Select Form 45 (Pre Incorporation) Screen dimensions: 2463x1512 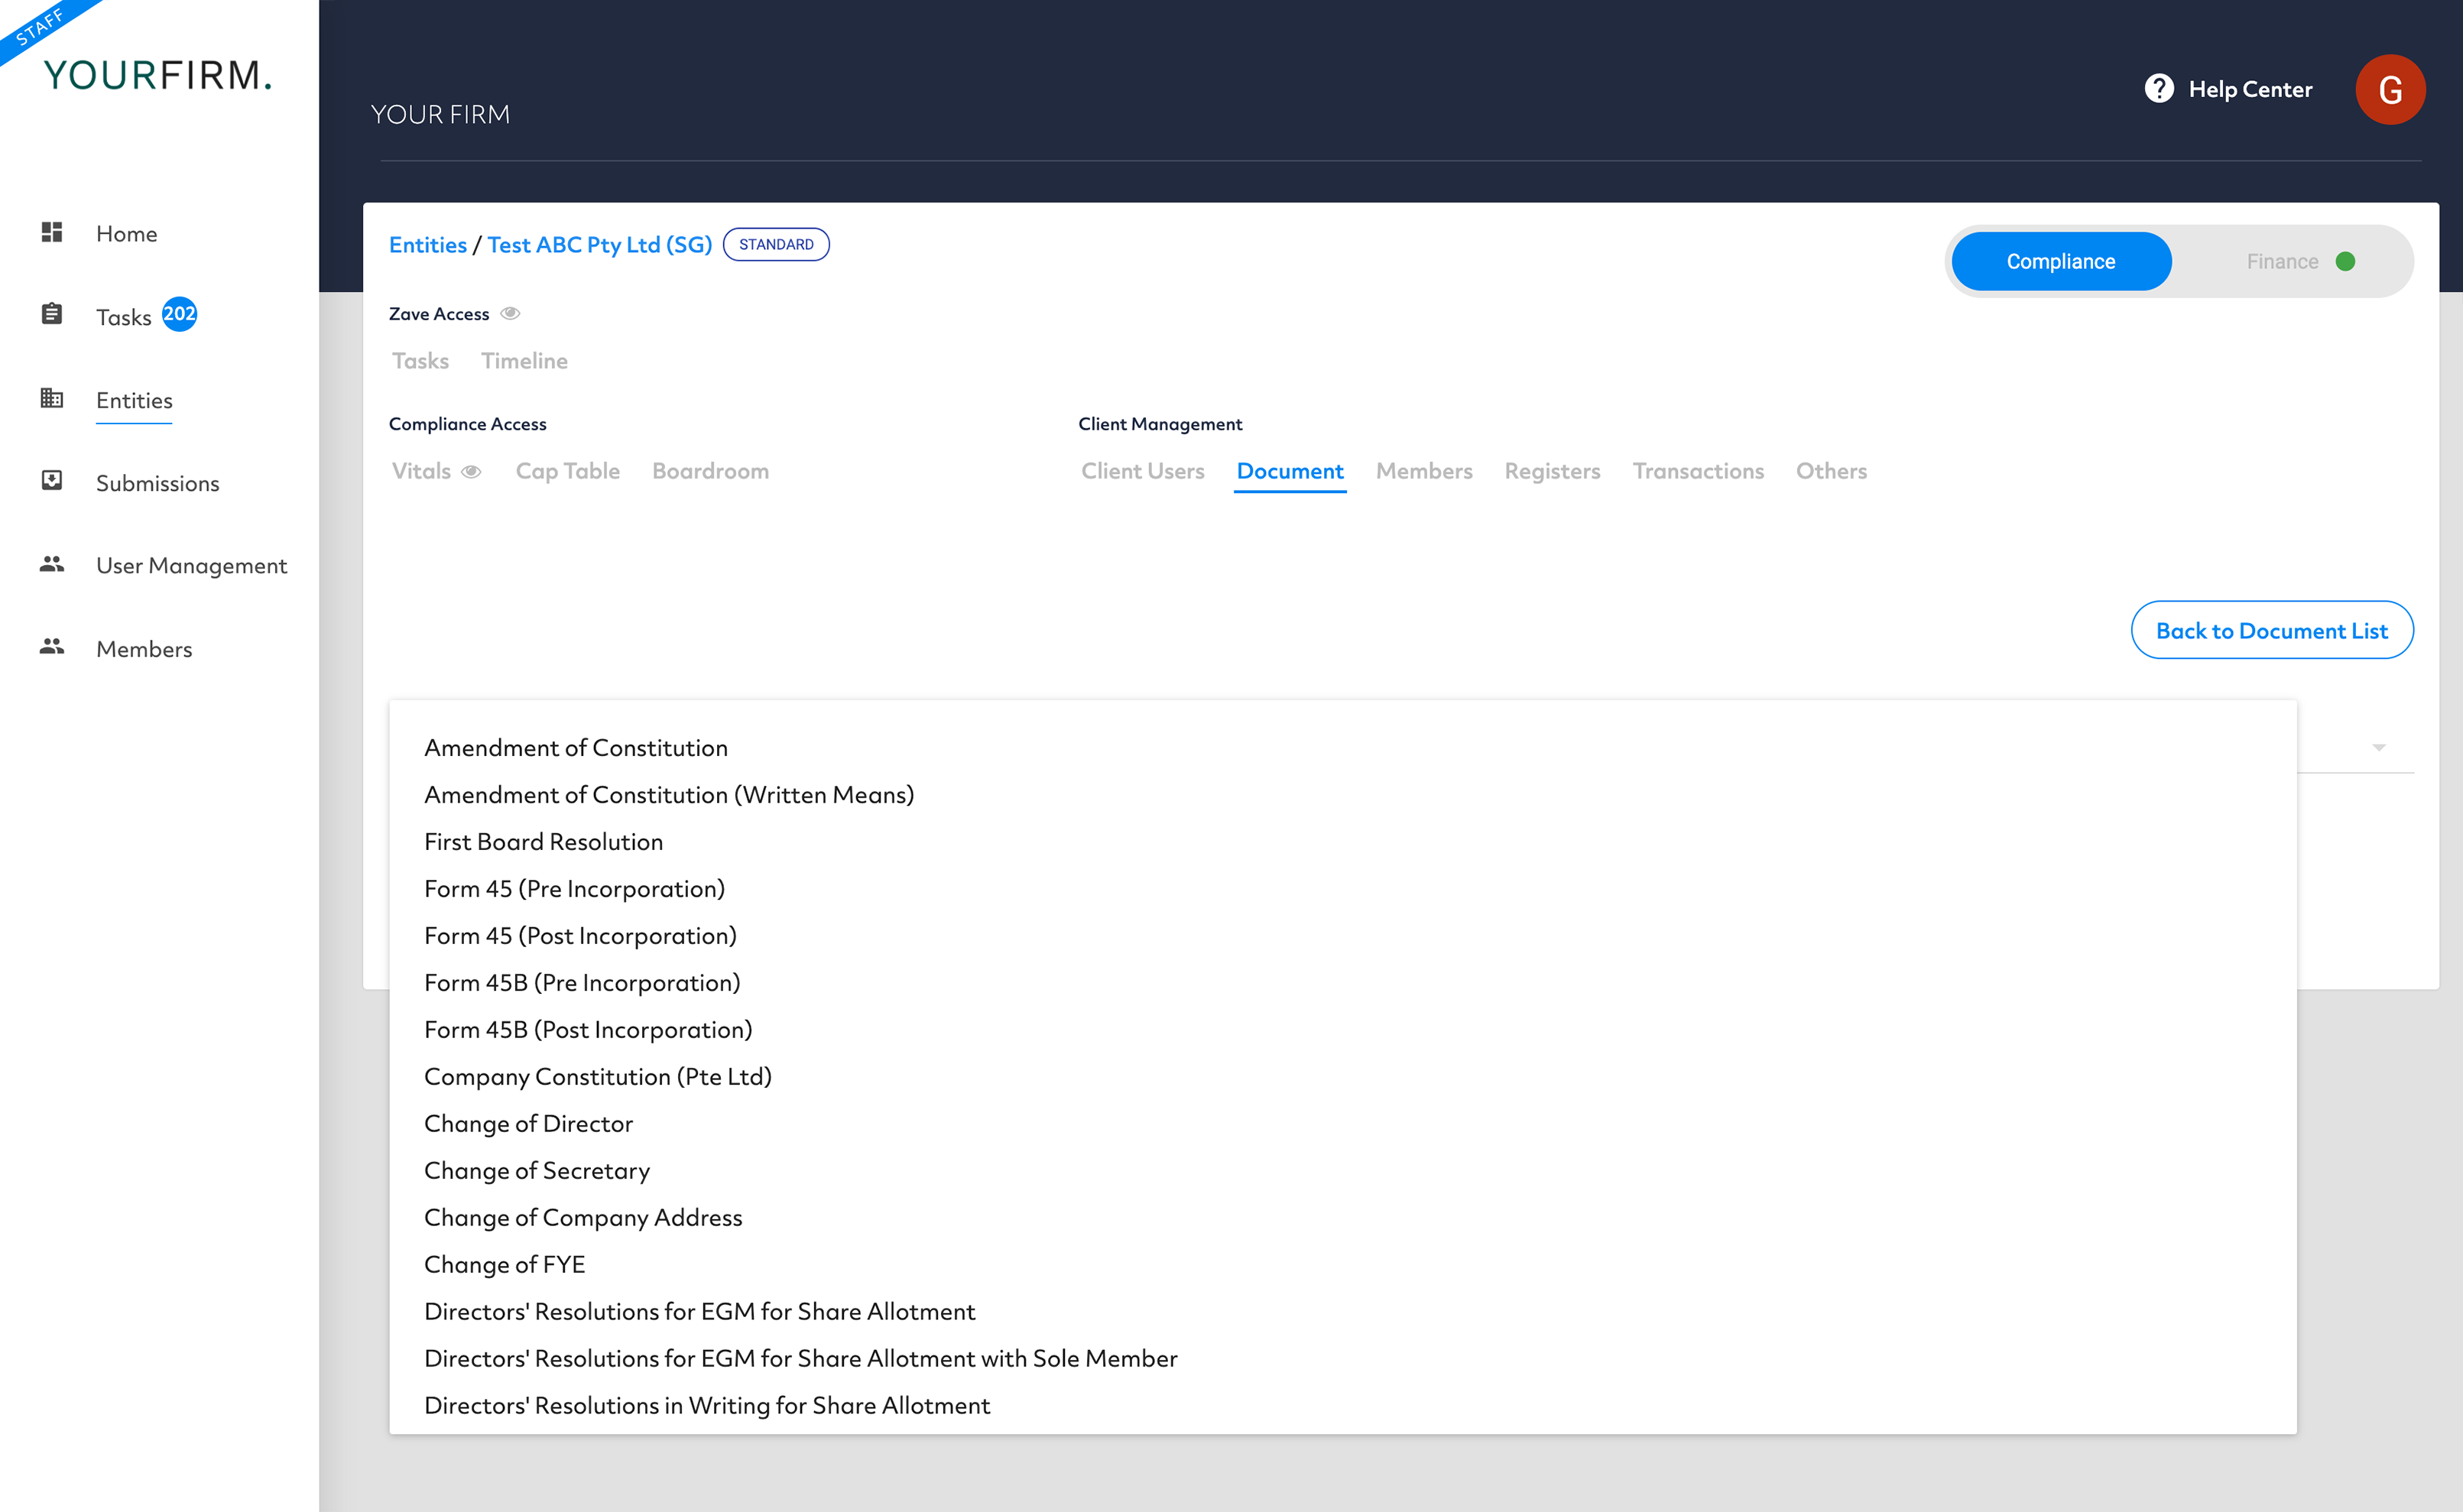(x=1343, y=889)
